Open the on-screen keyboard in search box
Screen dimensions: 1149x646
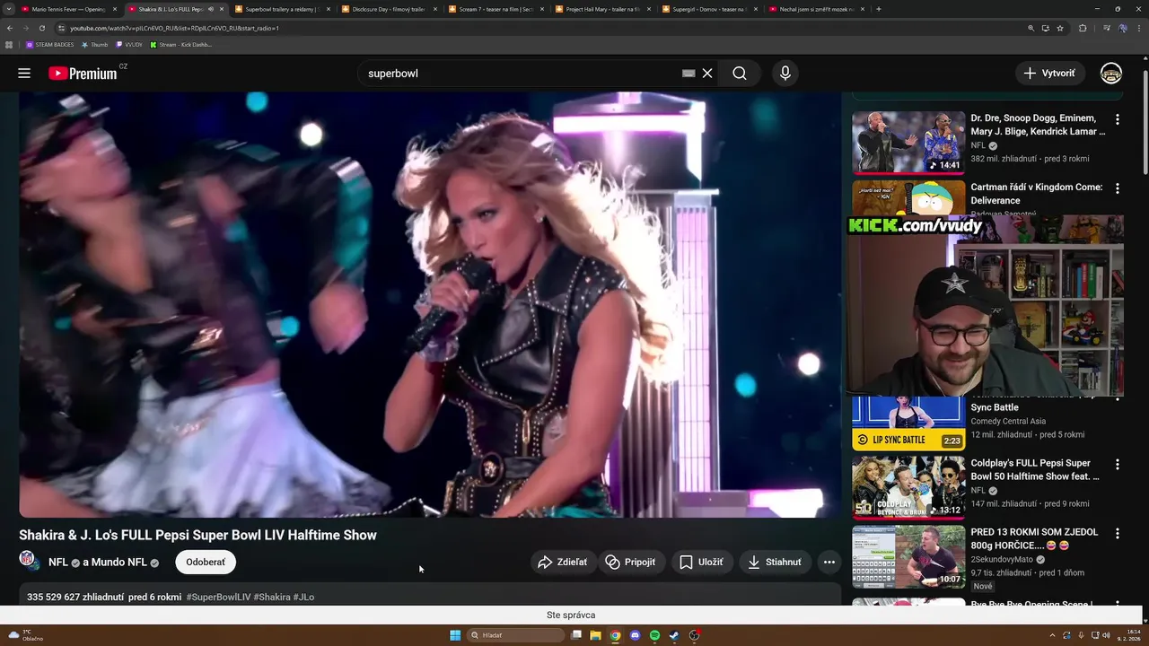tap(689, 74)
